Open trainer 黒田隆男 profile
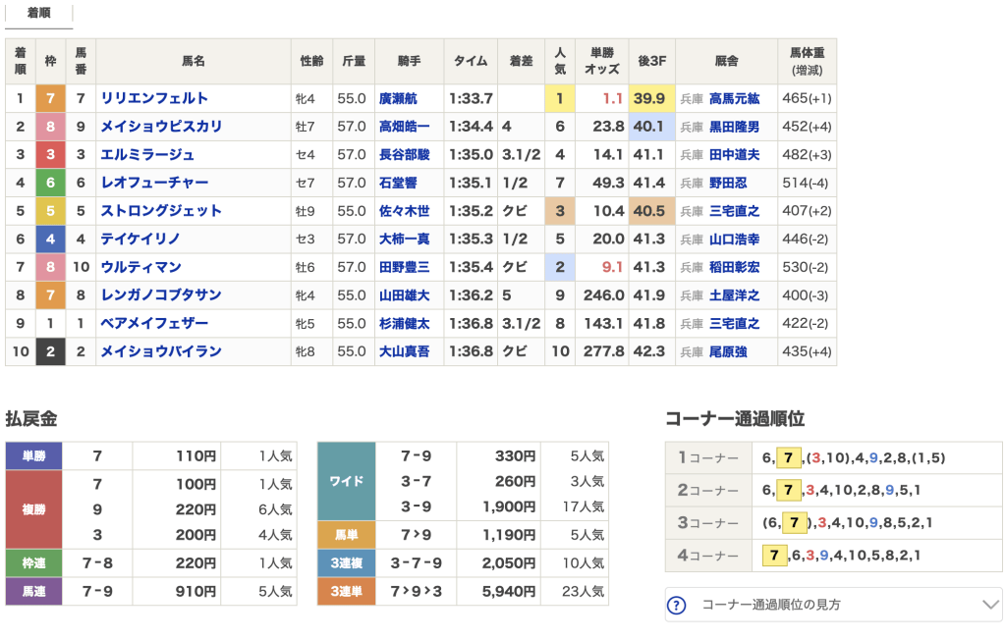1006x640 pixels. point(735,127)
